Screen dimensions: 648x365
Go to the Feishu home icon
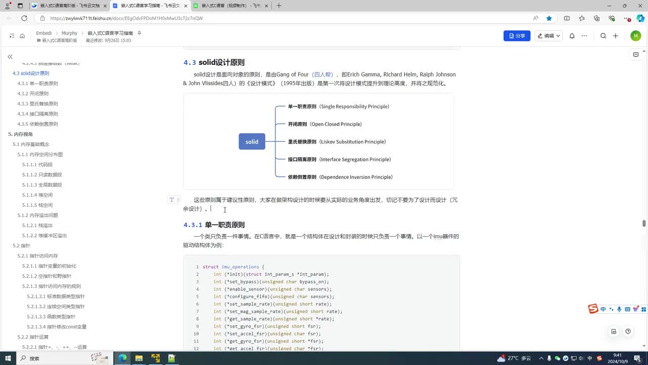pos(22,36)
